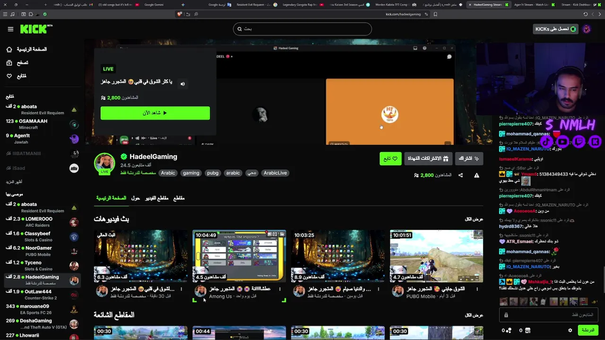Mute the featured stream with the speaker icon
Image resolution: width=605 pixels, height=340 pixels.
(x=182, y=84)
